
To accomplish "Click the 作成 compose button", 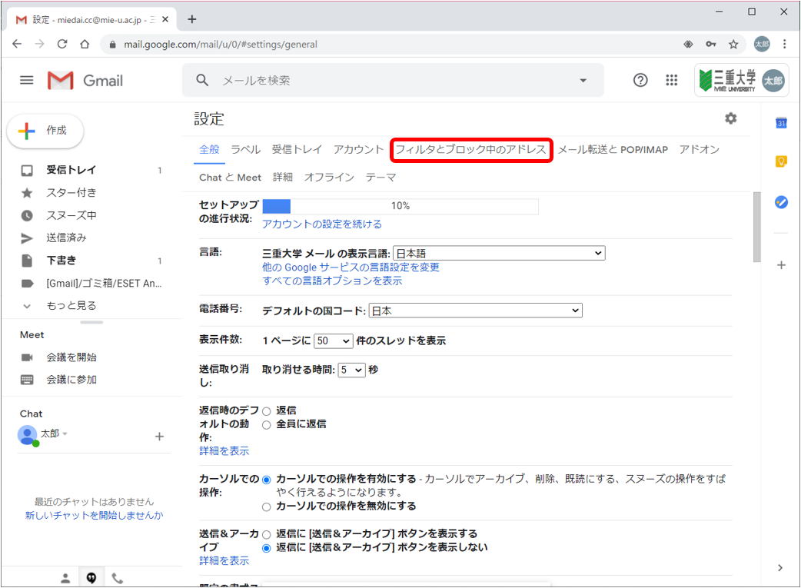I will point(45,131).
